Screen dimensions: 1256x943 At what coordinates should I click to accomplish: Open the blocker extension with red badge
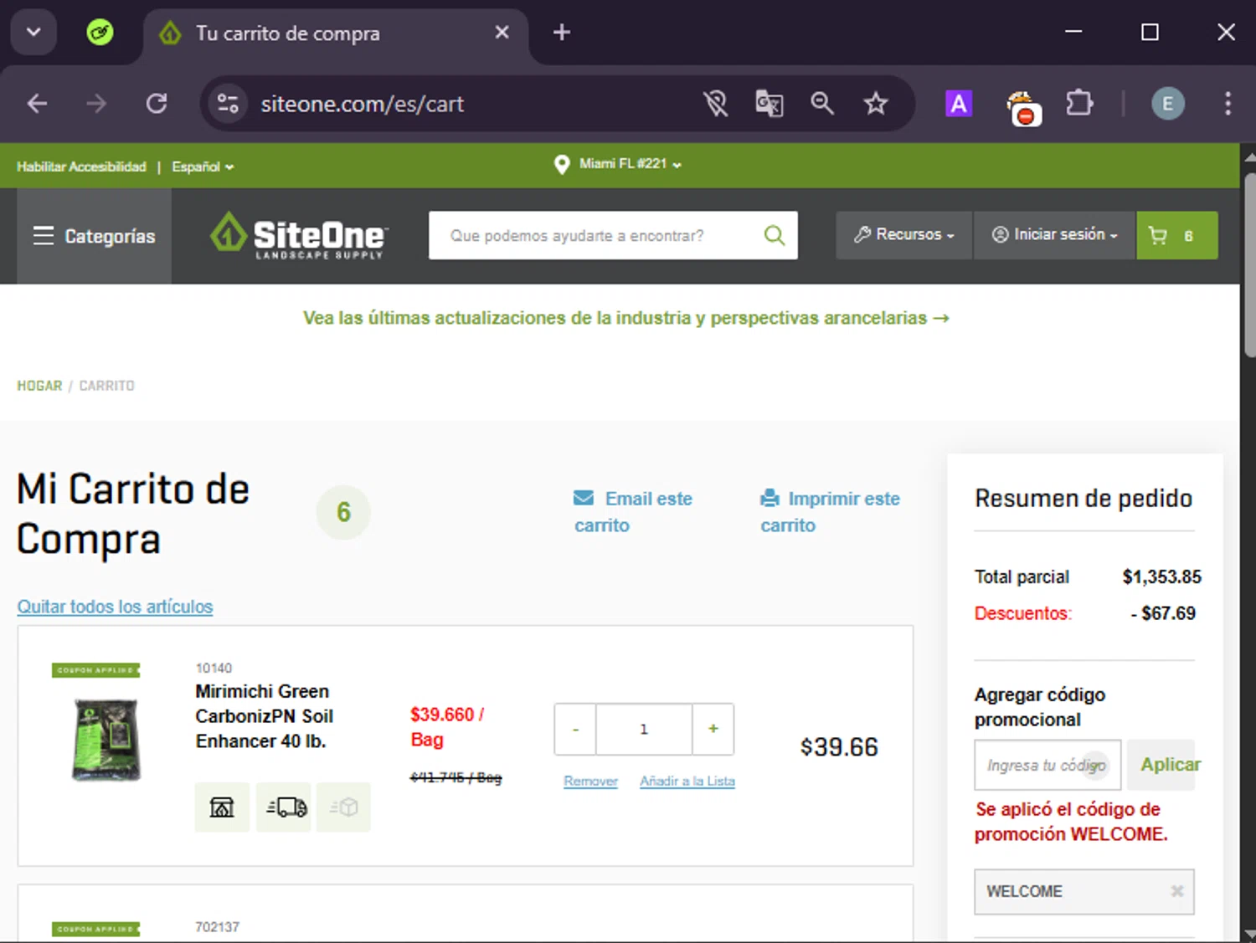(1022, 107)
